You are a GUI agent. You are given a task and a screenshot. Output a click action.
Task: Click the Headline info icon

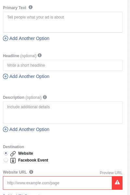click(40, 55)
